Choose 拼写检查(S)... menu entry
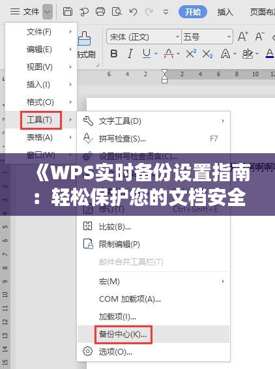This screenshot has width=275, height=369. click(x=153, y=139)
